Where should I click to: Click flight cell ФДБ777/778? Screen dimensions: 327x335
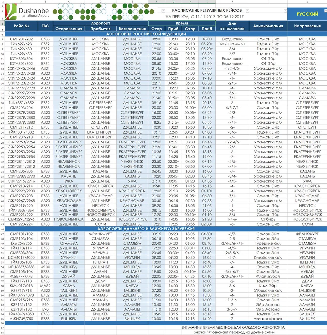(x=21, y=276)
